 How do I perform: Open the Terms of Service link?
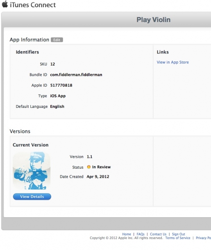[178, 238]
